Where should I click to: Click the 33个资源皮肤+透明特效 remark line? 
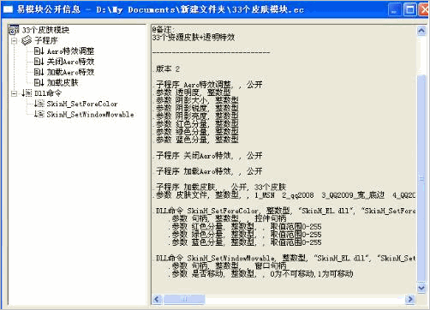pyautogui.click(x=194, y=37)
